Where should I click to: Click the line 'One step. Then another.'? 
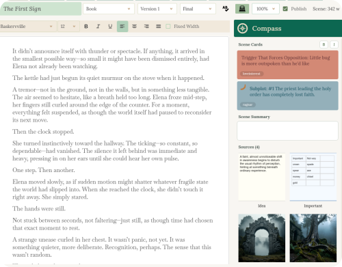44,170
